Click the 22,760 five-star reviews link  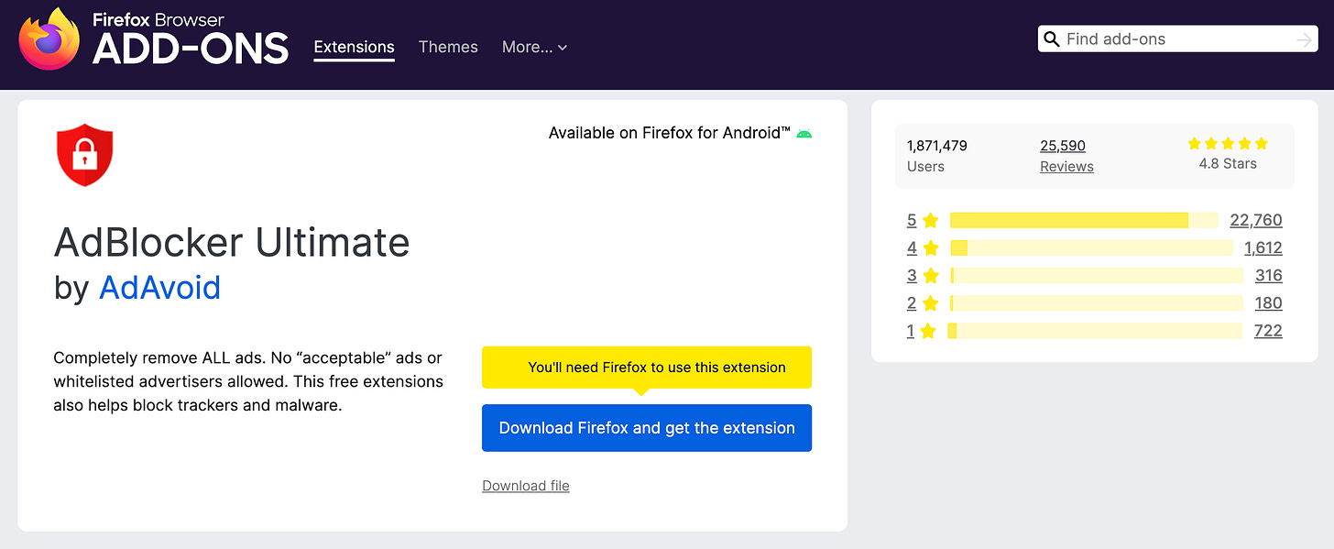point(1256,220)
